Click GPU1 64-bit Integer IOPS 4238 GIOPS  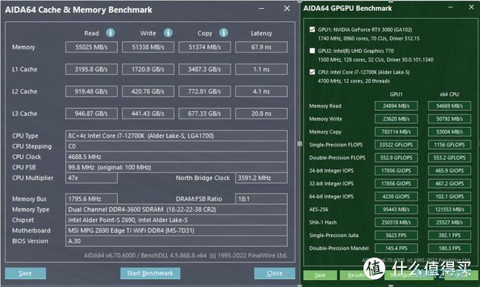[x=396, y=197]
